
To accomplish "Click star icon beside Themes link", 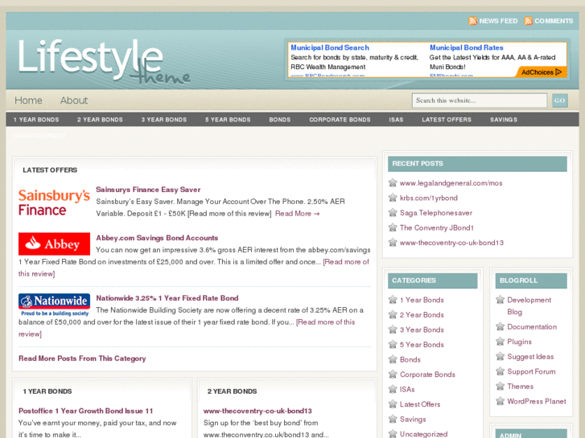I will pos(500,387).
